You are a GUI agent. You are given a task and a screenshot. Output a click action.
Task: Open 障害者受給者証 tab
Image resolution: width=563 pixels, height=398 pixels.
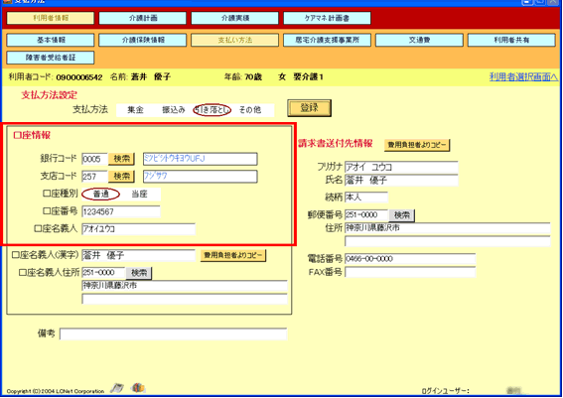[51, 58]
